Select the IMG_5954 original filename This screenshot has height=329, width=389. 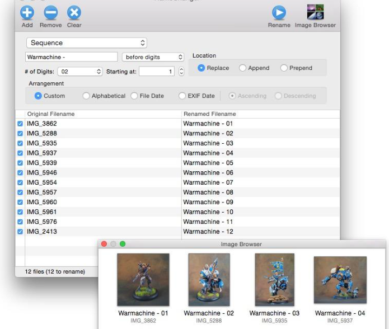pyautogui.click(x=42, y=182)
